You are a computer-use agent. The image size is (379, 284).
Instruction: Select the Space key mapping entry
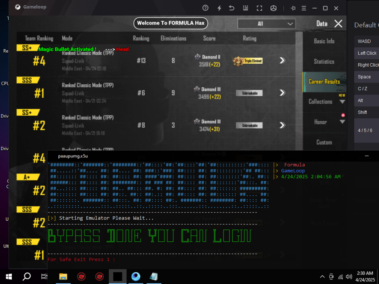point(367,77)
